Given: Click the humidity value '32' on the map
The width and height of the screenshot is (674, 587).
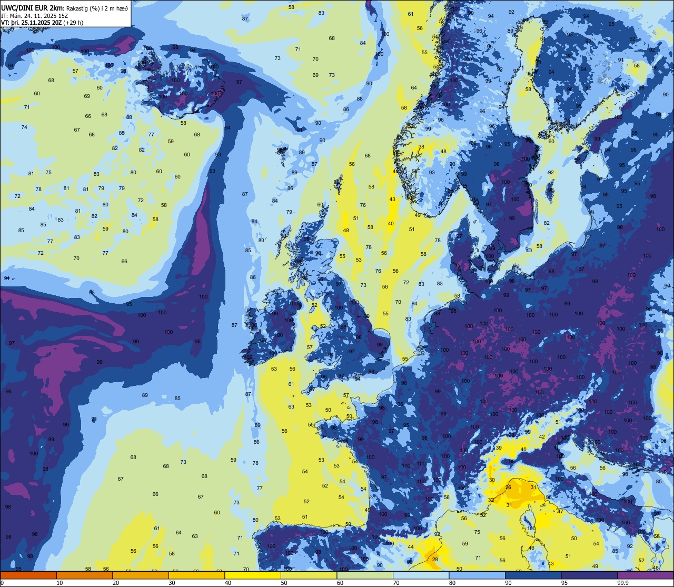Looking at the screenshot, I should point(491,500).
